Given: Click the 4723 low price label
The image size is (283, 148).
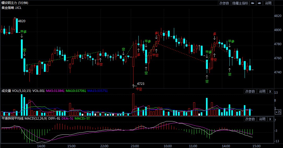Looking at the screenshot, I should 141,84.
